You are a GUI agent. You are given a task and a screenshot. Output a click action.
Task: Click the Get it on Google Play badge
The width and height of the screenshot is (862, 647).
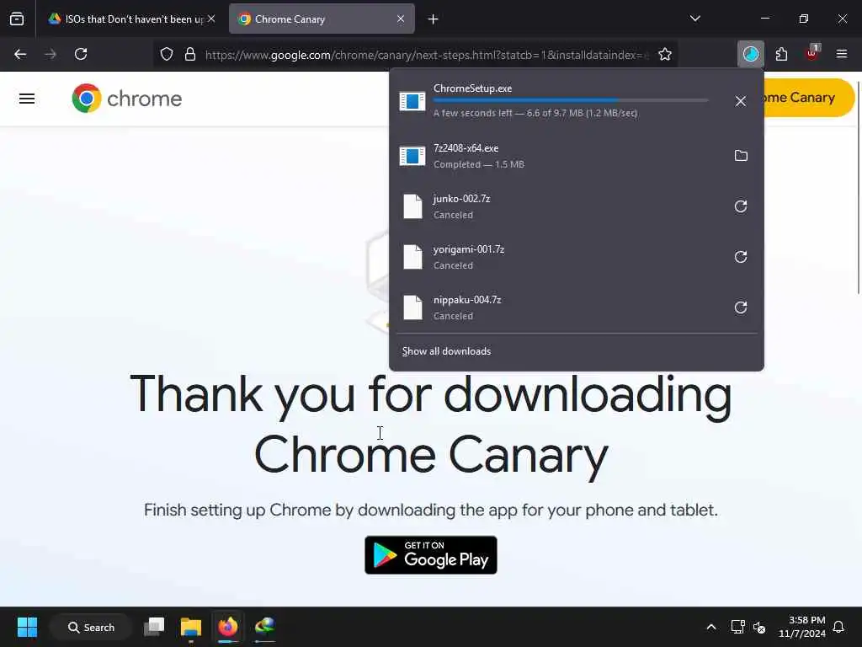(431, 555)
